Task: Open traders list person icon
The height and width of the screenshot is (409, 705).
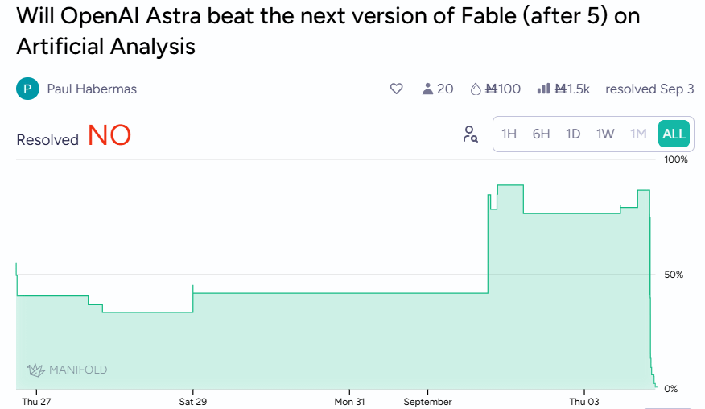Action: tap(427, 89)
